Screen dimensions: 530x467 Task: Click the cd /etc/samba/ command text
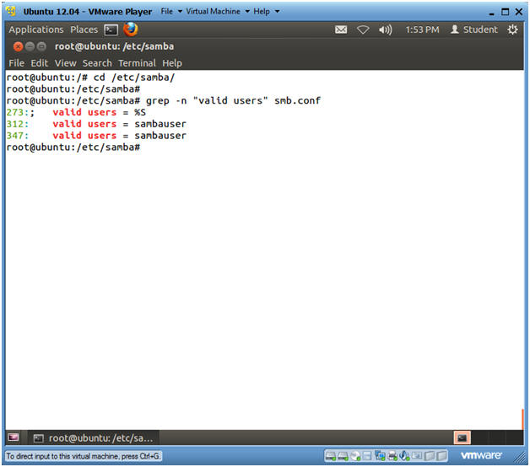coord(134,78)
